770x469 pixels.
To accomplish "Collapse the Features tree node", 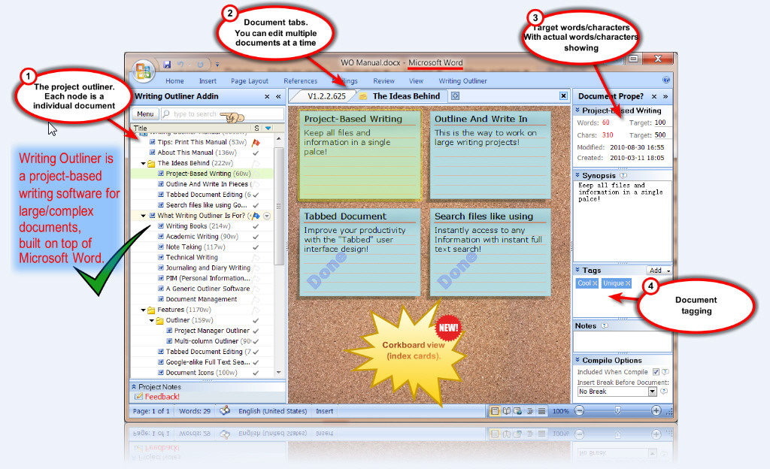I will (143, 310).
